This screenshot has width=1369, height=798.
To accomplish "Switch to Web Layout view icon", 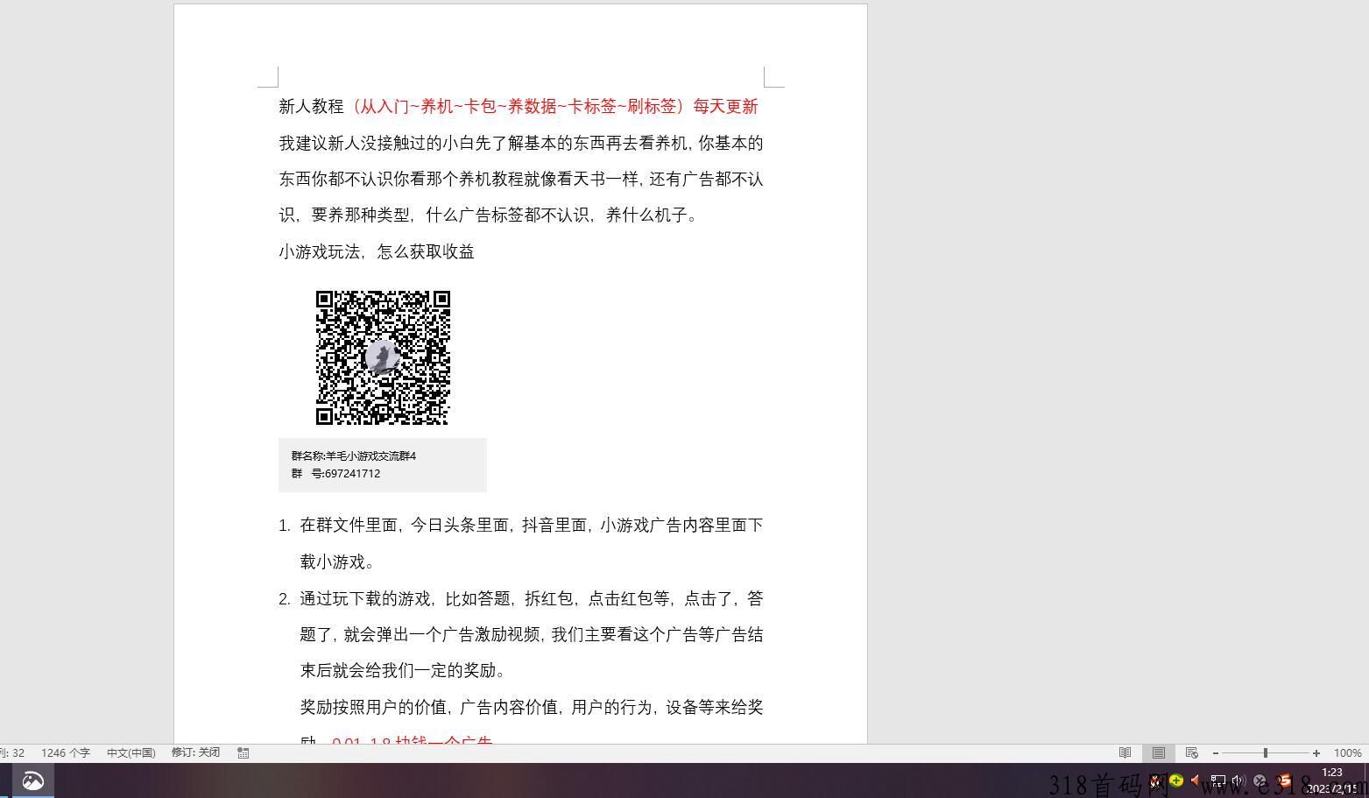I will pos(1191,752).
